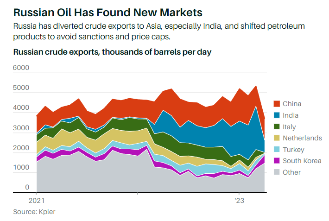Click the "Russian Oil Has Found New Markets" headline
This screenshot has height=221, width=329.
pos(101,10)
